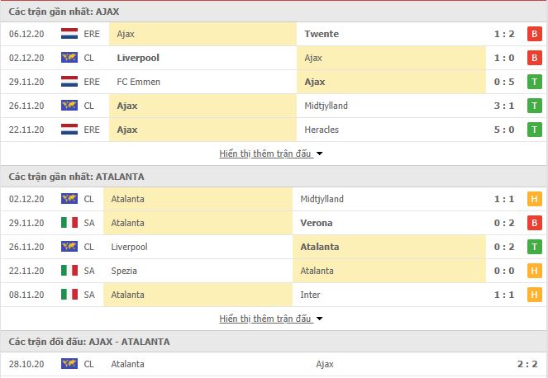This screenshot has height=378, width=548.
Task: Open 'Hiển thị thêm trận đấu' under Atalanta matches
Action: click(265, 319)
